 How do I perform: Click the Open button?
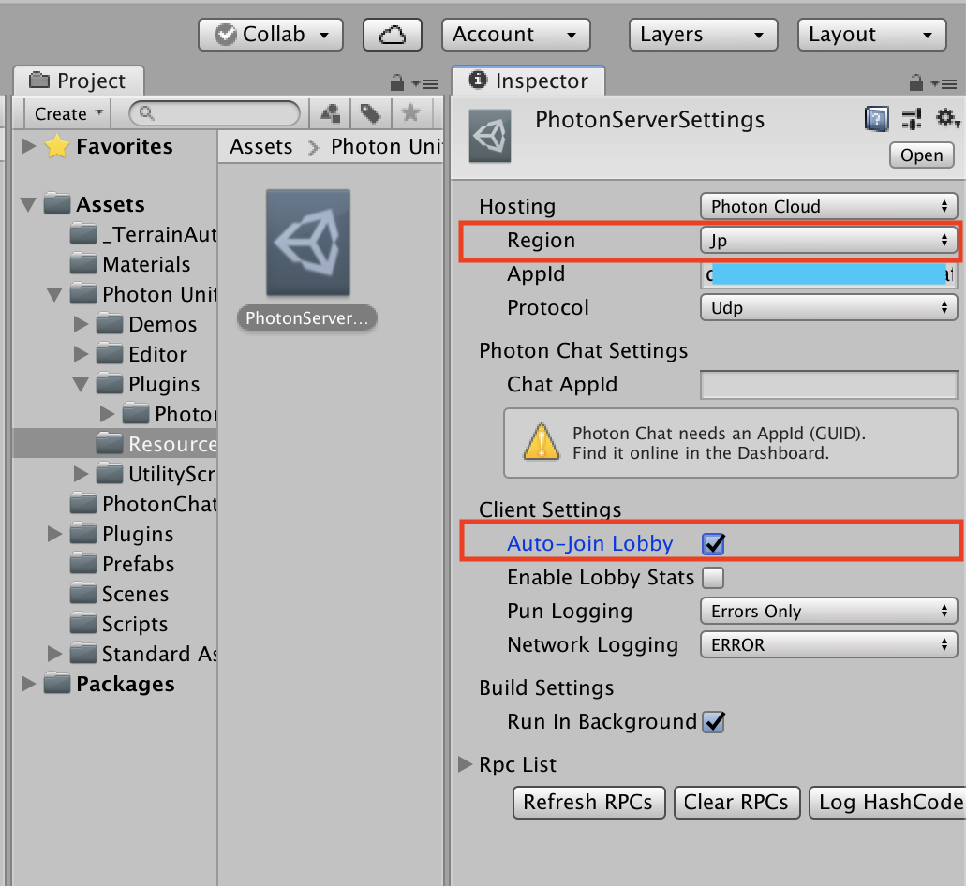[x=922, y=155]
